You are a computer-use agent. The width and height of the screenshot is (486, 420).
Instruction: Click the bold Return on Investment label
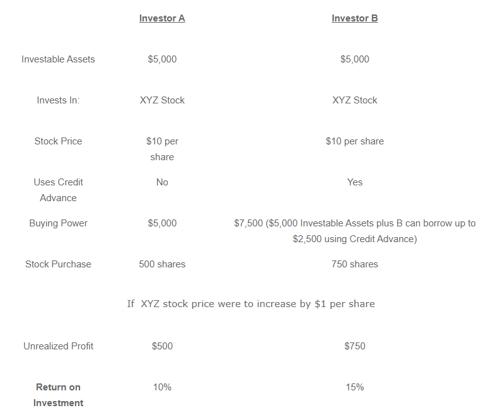click(58, 395)
